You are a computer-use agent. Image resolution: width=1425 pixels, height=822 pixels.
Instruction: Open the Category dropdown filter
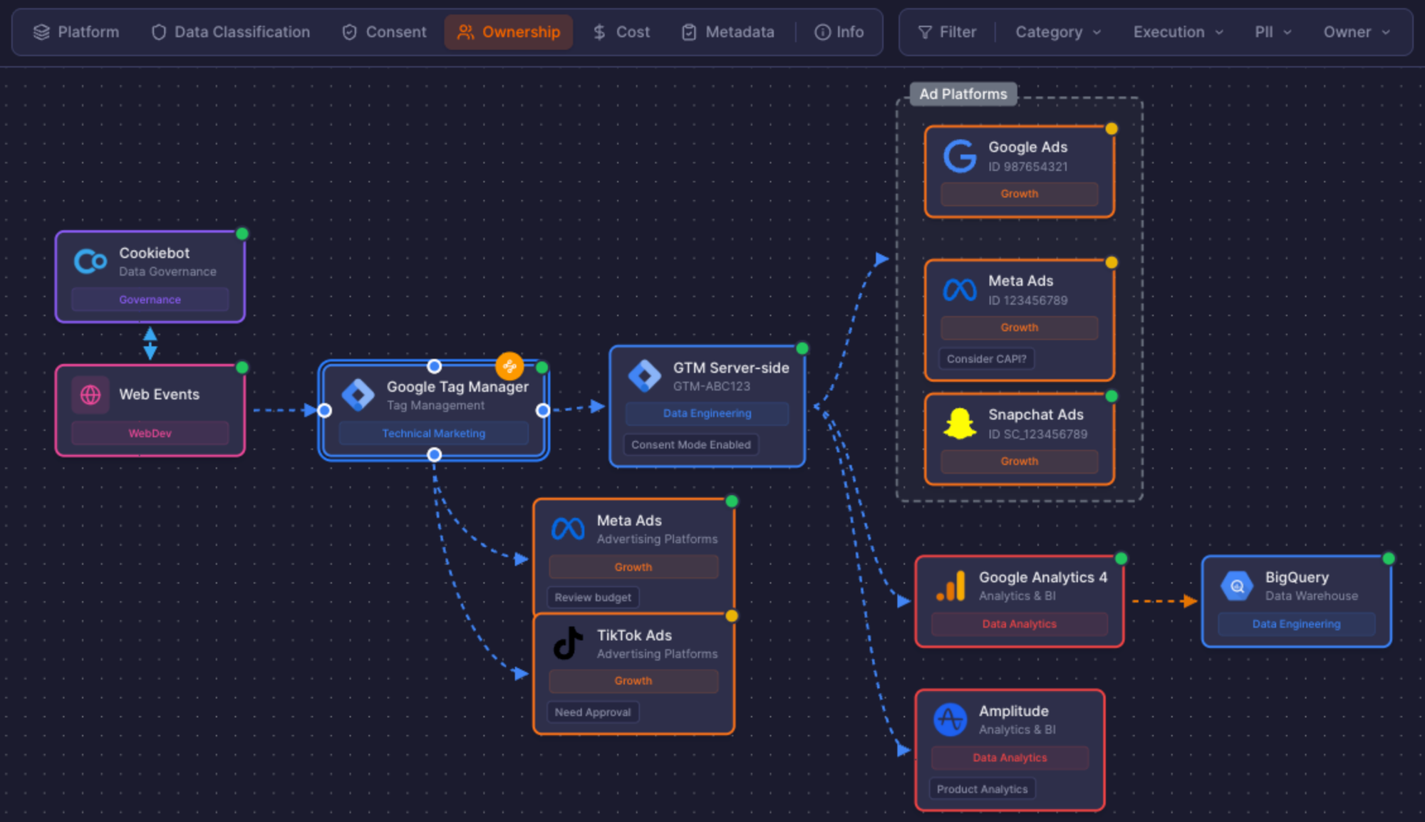pos(1057,32)
